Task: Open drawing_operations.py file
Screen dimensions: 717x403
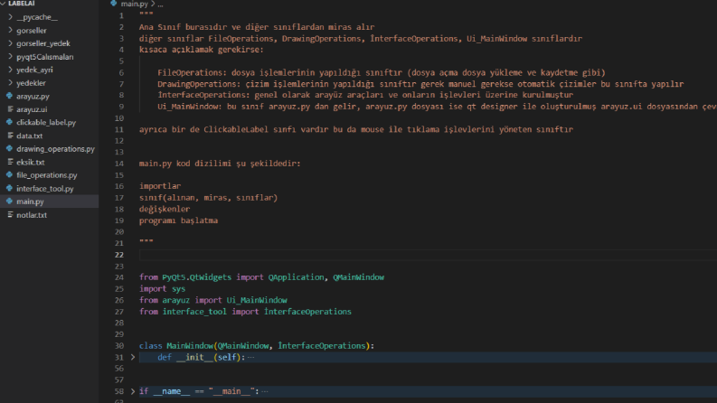Action: coord(55,149)
